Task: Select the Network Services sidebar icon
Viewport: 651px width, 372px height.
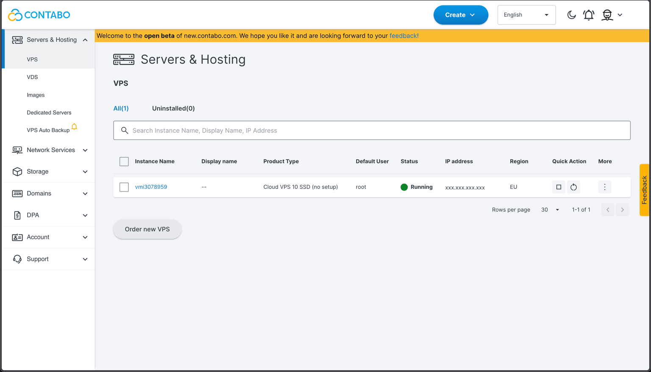Action: click(x=17, y=150)
